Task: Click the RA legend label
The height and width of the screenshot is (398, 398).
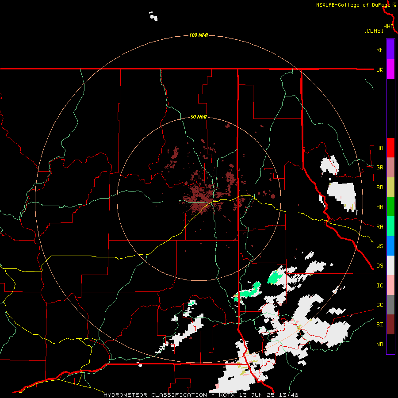Action: pos(379,227)
